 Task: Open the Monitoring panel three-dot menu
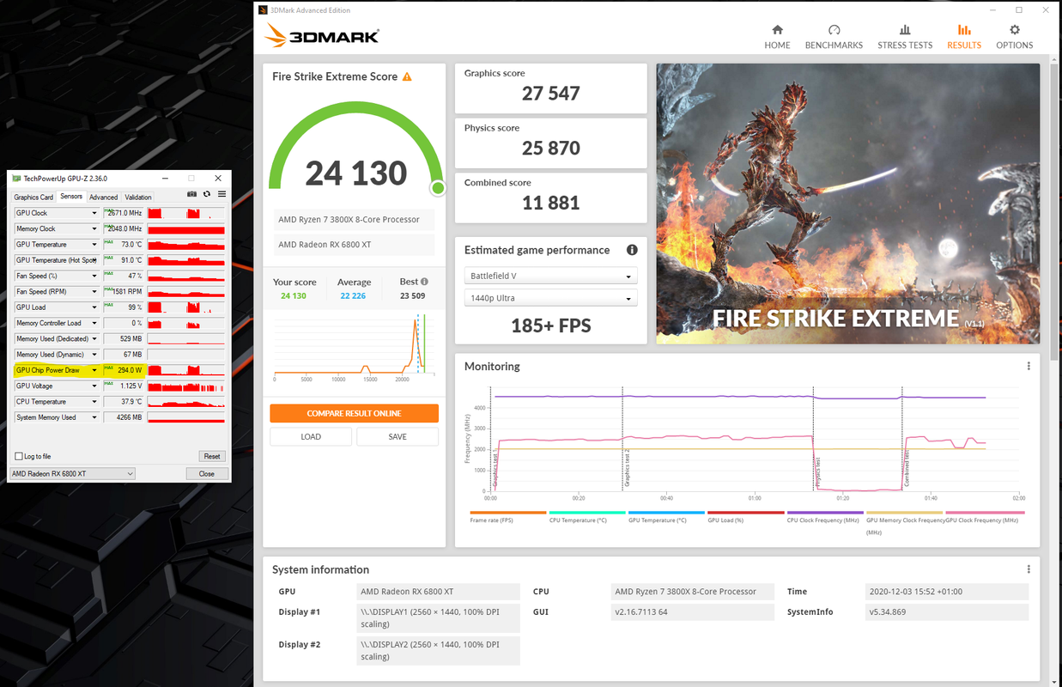(1029, 366)
